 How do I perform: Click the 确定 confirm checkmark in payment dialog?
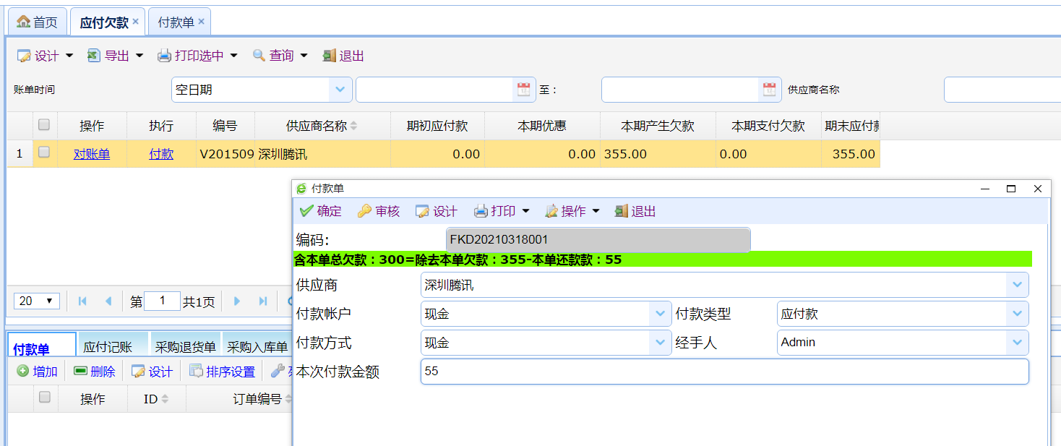306,211
